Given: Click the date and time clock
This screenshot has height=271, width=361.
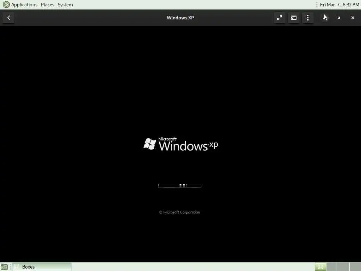Looking at the screenshot, I should (339, 5).
